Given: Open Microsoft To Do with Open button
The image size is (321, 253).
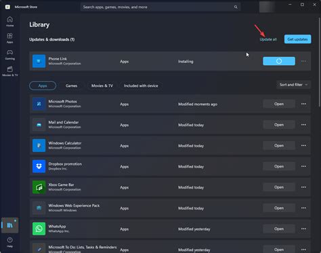Looking at the screenshot, I should coord(279,250).
